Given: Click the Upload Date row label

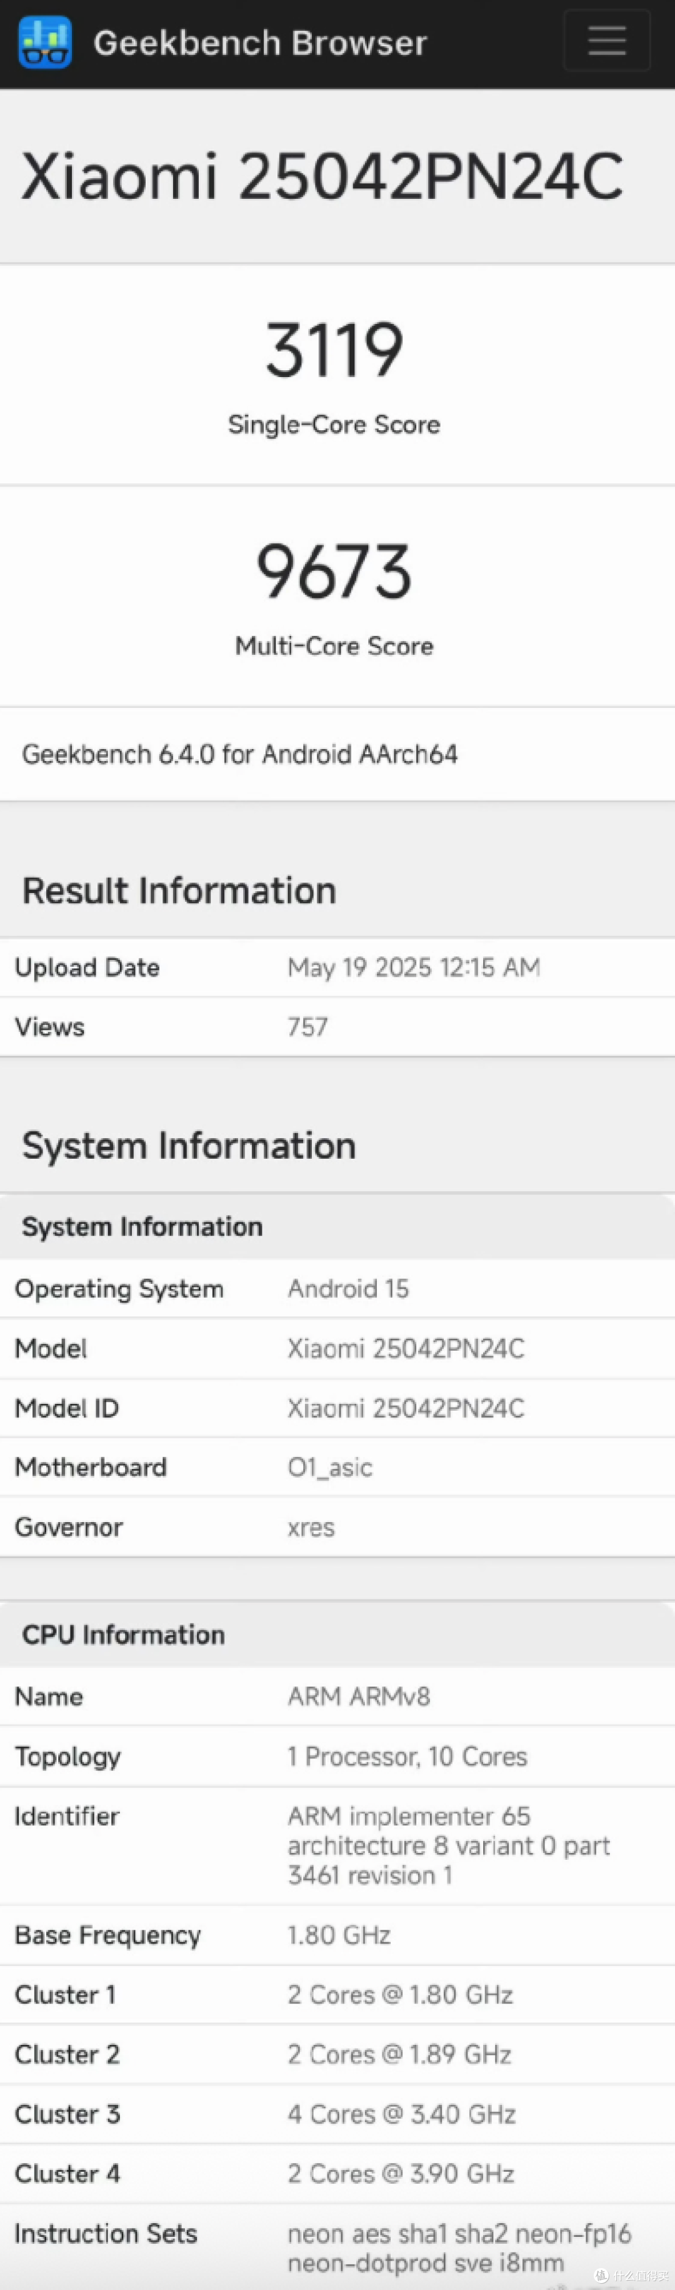Looking at the screenshot, I should click(x=87, y=967).
